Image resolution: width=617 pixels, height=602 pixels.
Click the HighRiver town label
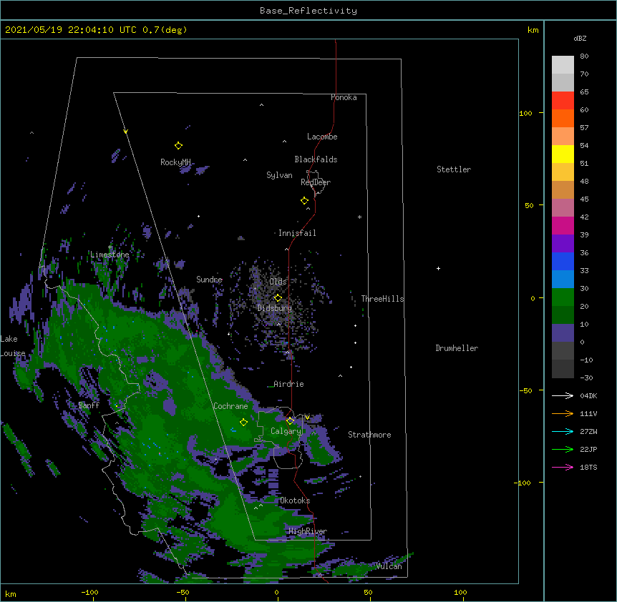(x=308, y=531)
